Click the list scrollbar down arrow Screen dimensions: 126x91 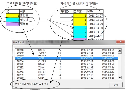pos(120,78)
